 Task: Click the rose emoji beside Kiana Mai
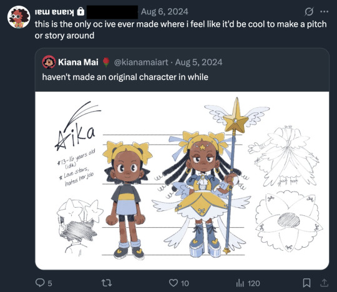[x=106, y=62]
